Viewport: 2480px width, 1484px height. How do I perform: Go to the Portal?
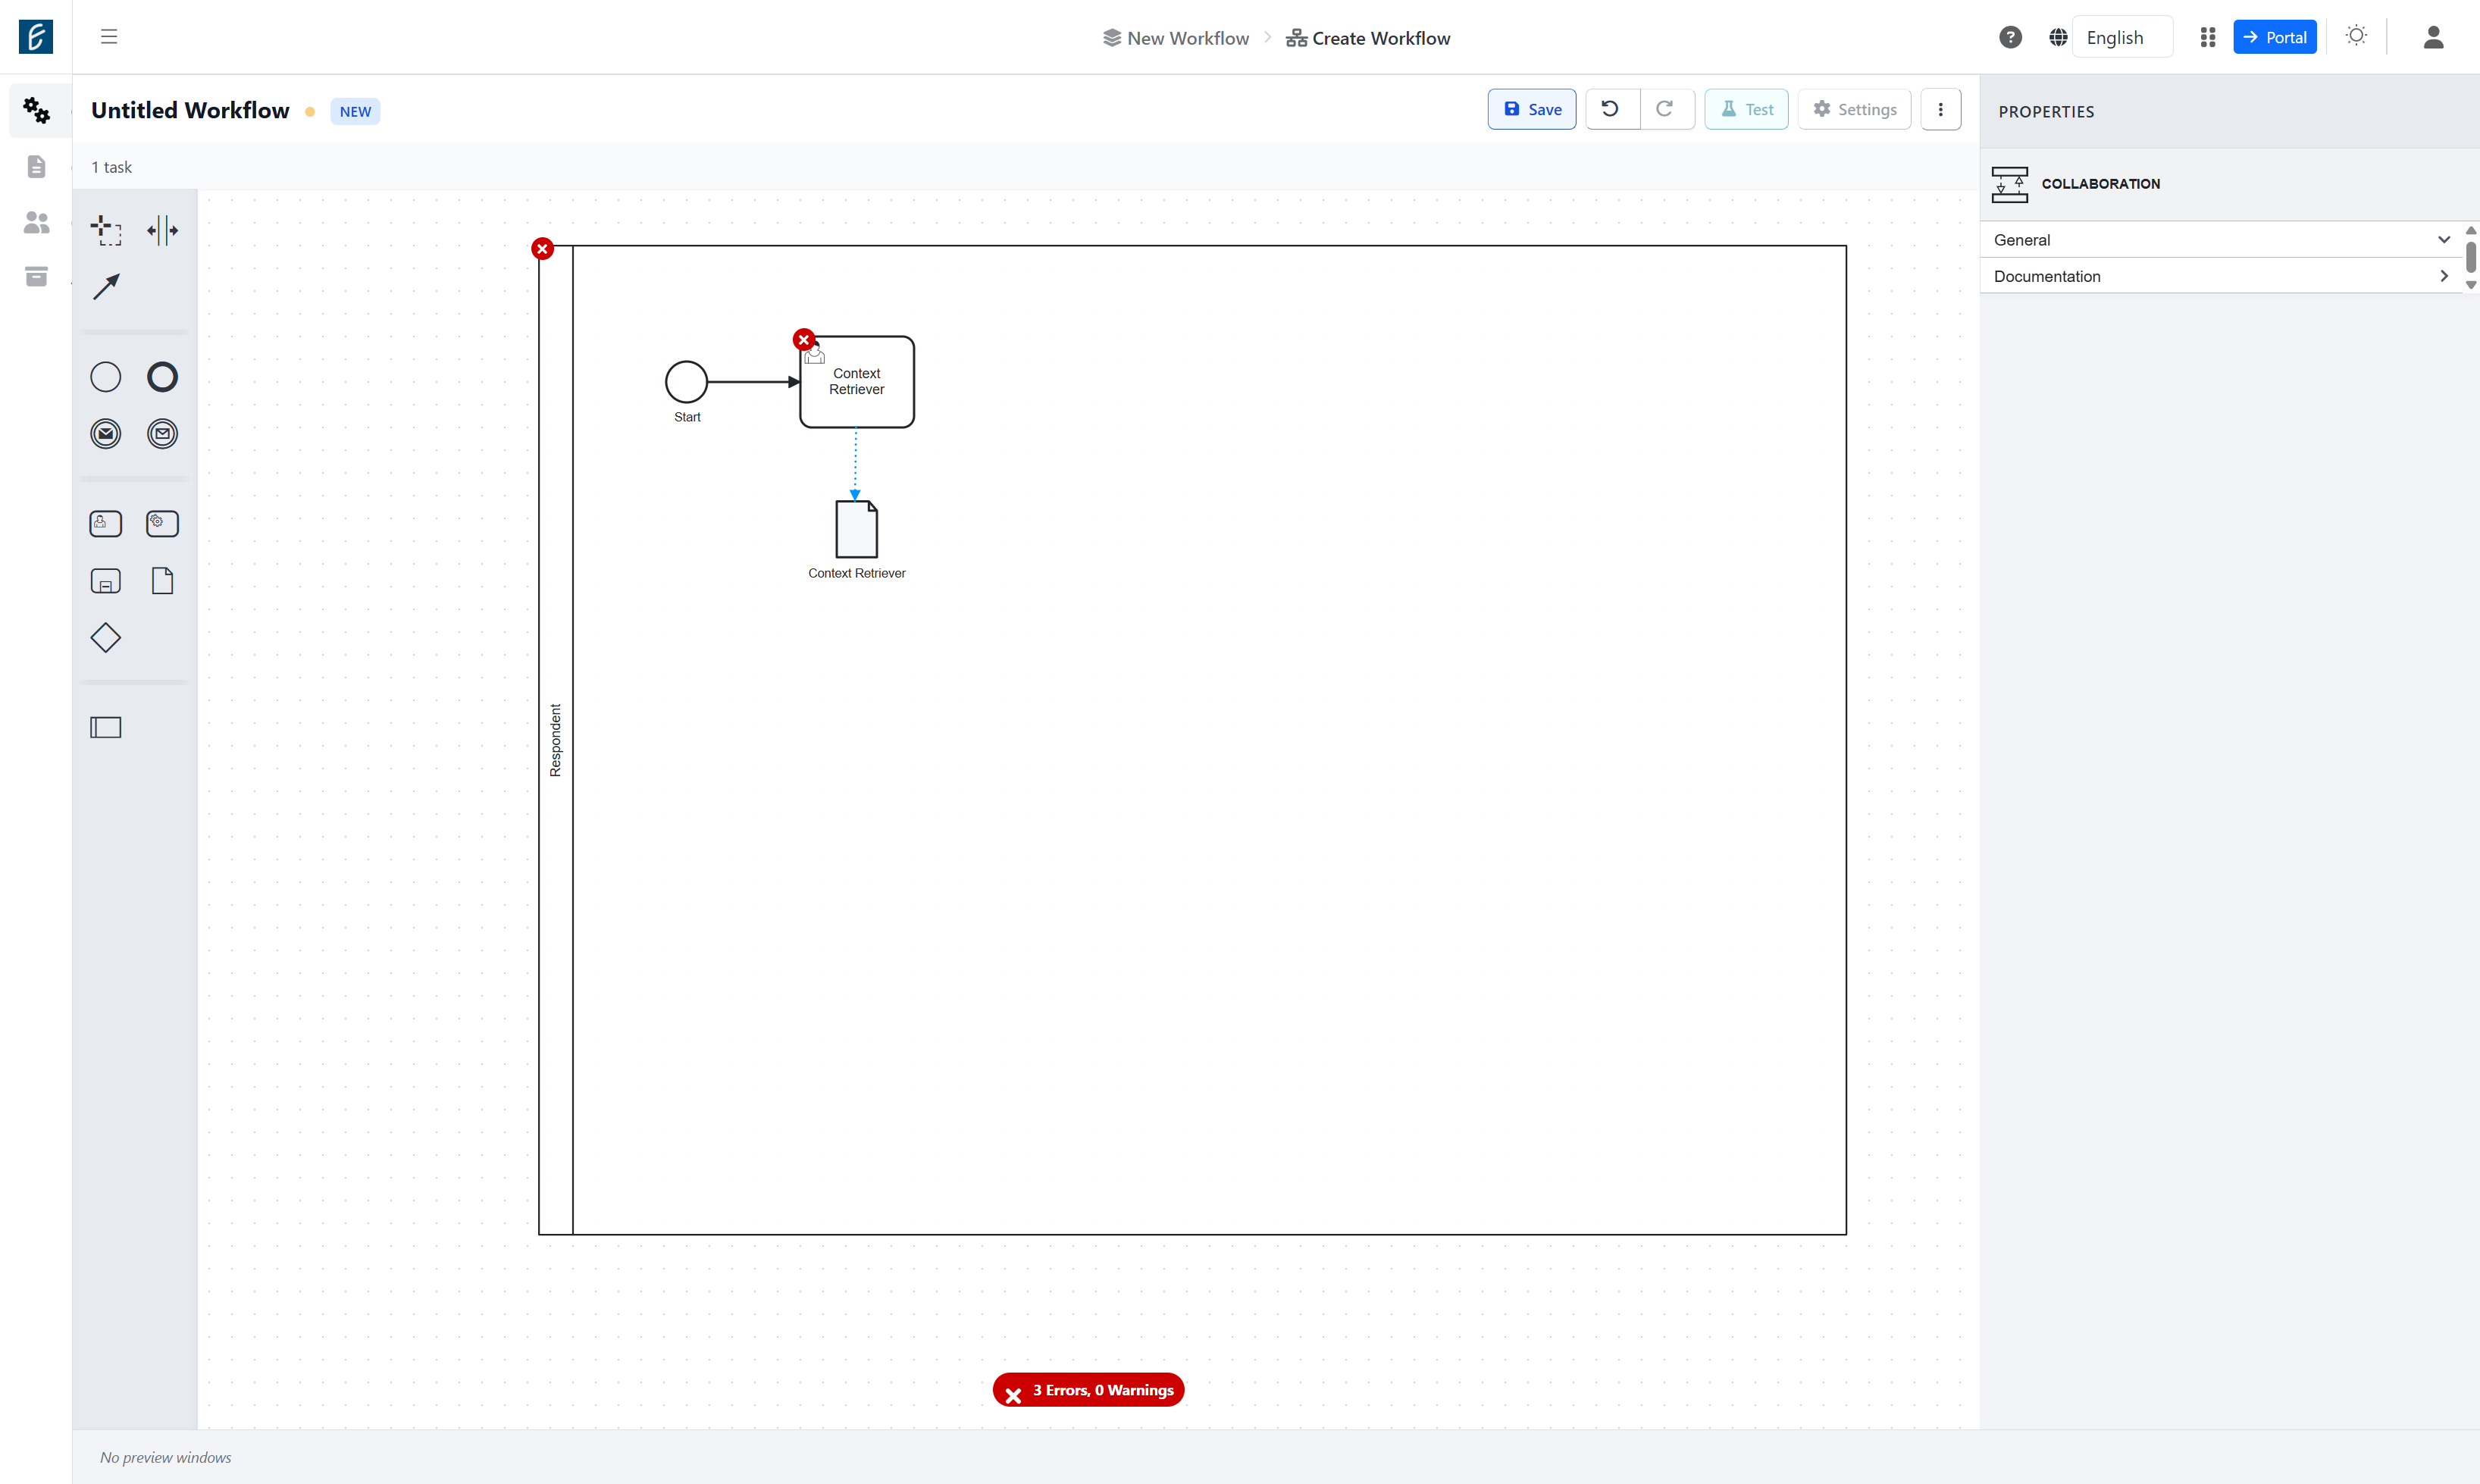click(2275, 38)
